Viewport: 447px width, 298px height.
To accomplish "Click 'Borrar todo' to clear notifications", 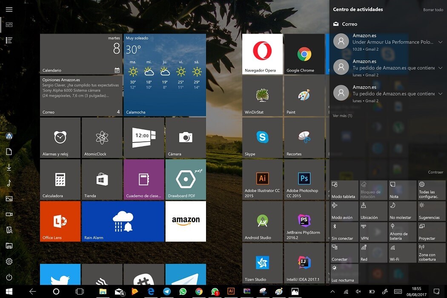I will [x=433, y=10].
